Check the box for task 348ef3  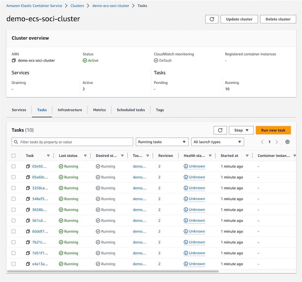(14, 199)
